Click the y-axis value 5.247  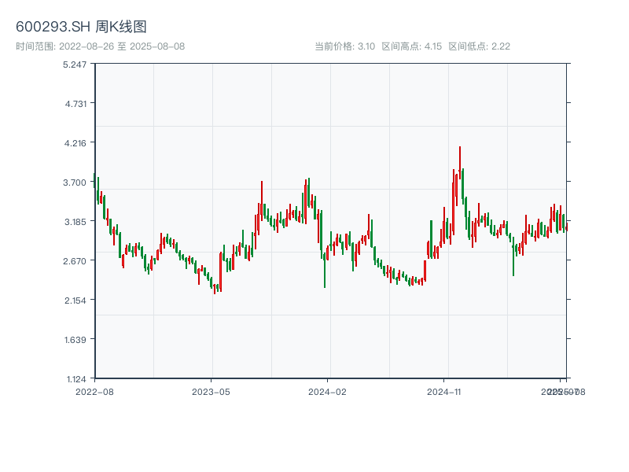[x=75, y=65]
